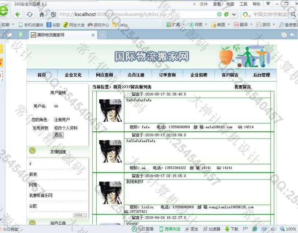Open the 我要听音乐网 friendly link
The height and width of the screenshot is (233, 298).
pos(41,196)
